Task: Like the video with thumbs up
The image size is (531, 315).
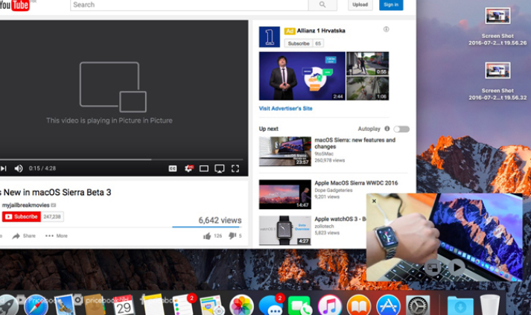Action: pos(207,236)
